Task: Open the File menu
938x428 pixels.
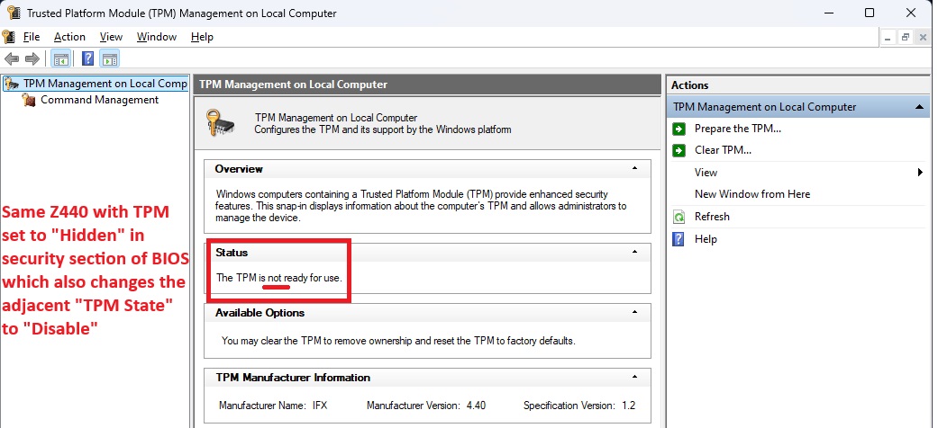Action: pos(32,37)
